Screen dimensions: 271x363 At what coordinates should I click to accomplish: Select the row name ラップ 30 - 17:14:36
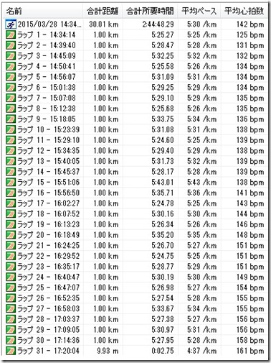coord(49,341)
